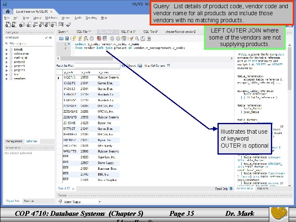Switch to the Session tab

(x=29, y=201)
